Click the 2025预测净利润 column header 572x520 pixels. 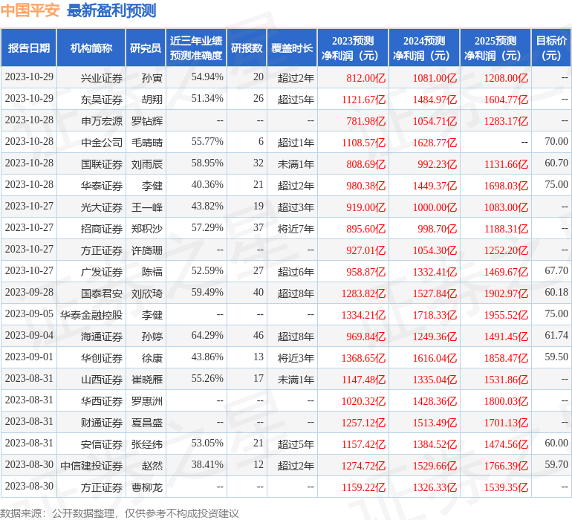point(495,48)
